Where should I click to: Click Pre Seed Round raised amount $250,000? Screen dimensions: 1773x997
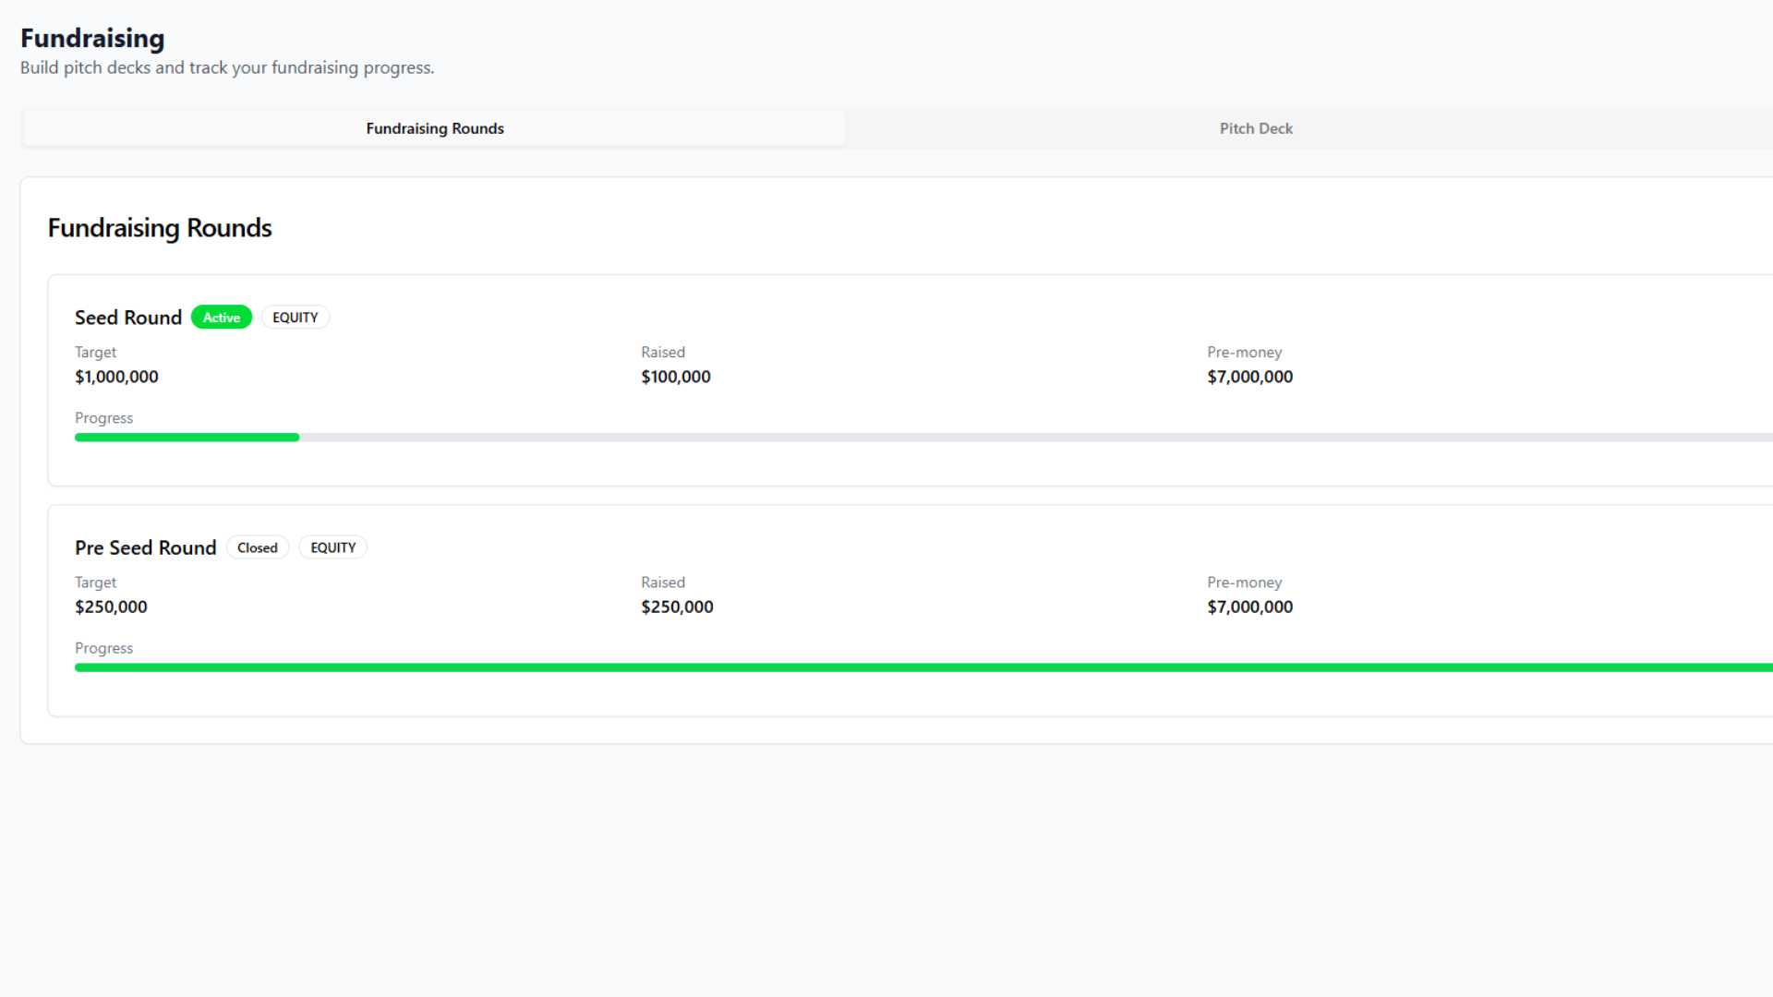click(677, 607)
